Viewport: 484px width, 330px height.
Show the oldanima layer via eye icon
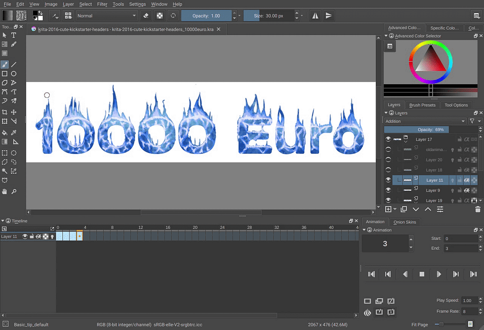click(x=389, y=150)
